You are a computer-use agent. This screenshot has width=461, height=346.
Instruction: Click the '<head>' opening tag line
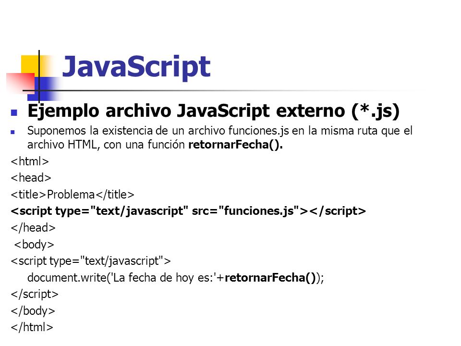coord(31,178)
